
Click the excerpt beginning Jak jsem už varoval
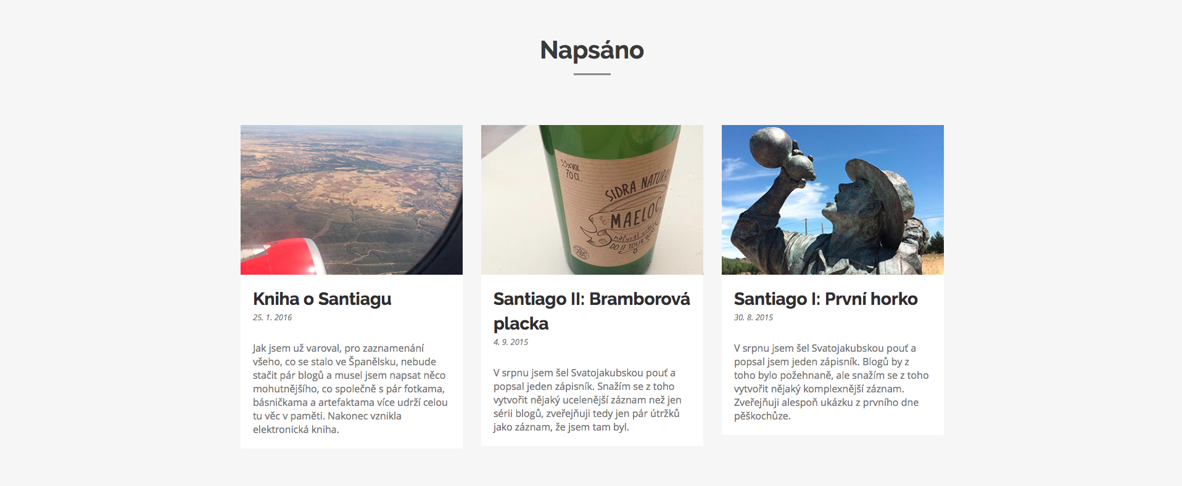(x=350, y=389)
